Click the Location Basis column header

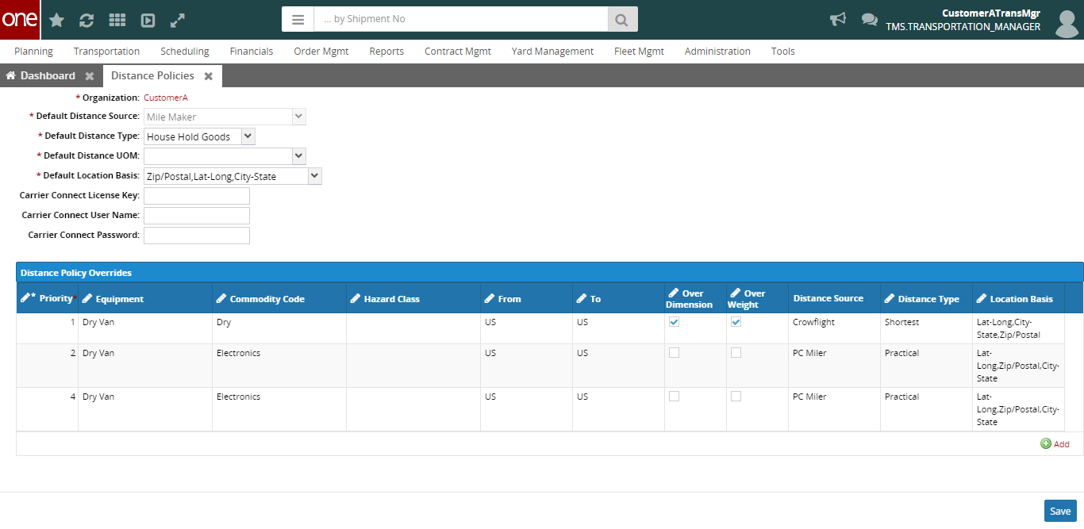(x=1018, y=298)
